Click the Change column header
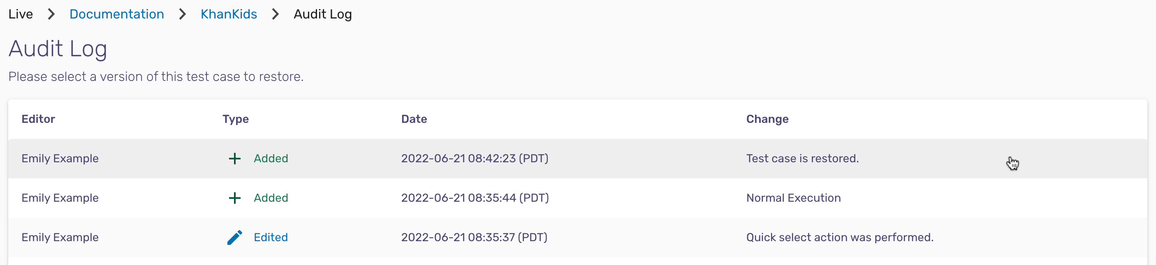Viewport: 1156px width, 265px height. click(767, 119)
